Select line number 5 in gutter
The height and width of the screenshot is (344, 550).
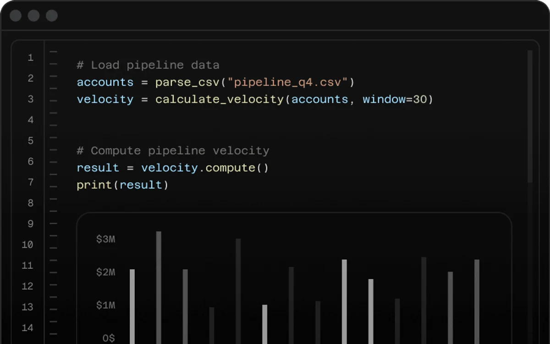(x=31, y=141)
